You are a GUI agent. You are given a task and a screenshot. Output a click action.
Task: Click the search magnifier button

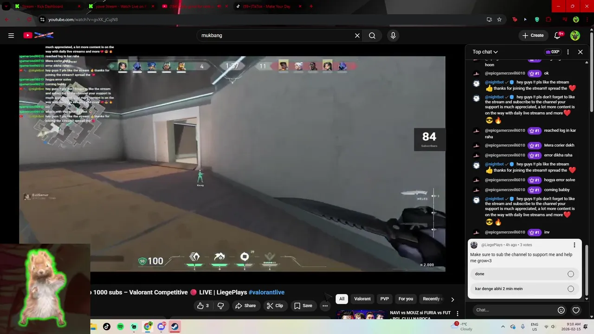(372, 35)
